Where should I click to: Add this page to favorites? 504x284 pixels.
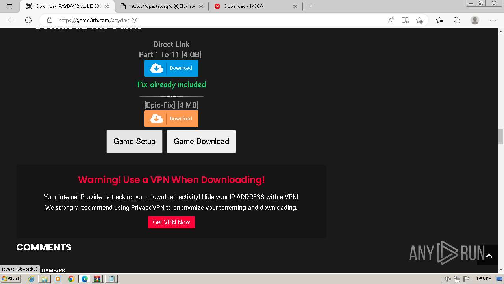pos(419,20)
